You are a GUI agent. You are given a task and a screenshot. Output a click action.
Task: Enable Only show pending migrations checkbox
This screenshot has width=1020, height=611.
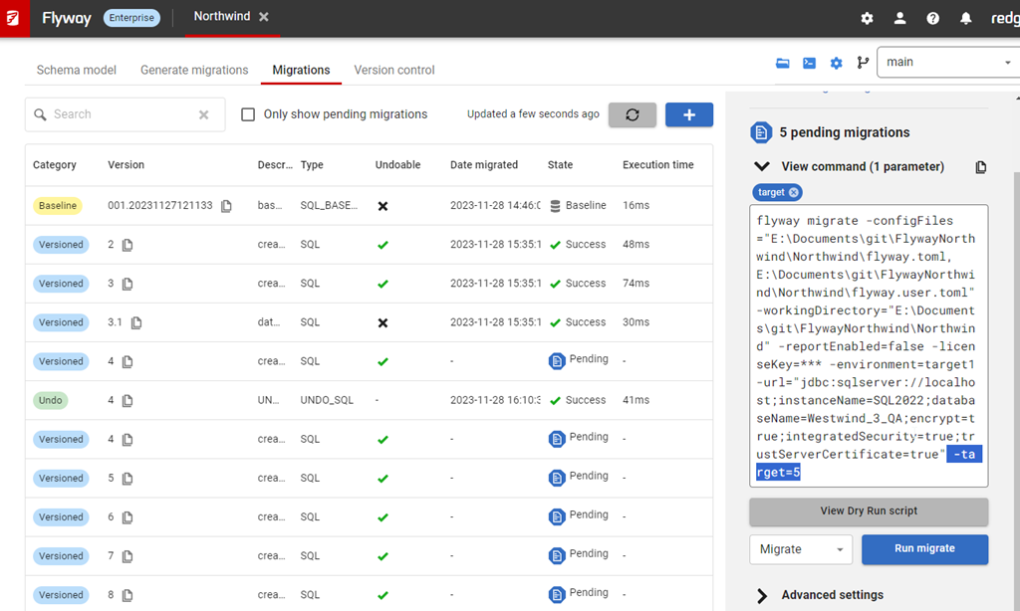pyautogui.click(x=249, y=114)
